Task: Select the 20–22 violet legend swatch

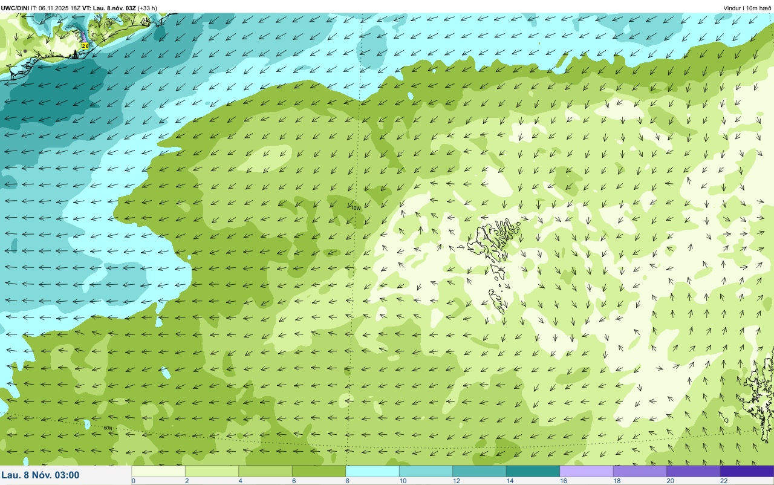Action: tap(694, 471)
